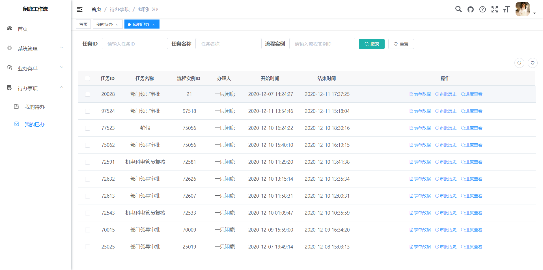The width and height of the screenshot is (543, 270).
Task: View 审批历史 for task 72543
Action: tap(446, 213)
